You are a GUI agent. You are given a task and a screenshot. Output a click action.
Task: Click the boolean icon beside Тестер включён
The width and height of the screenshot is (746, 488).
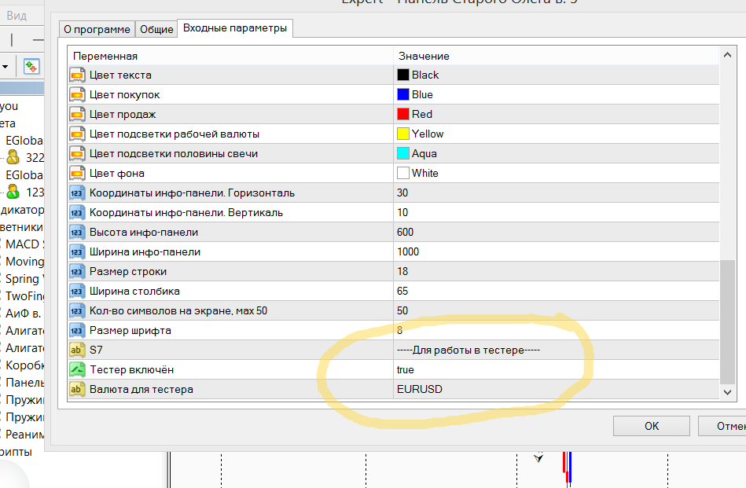pos(77,369)
